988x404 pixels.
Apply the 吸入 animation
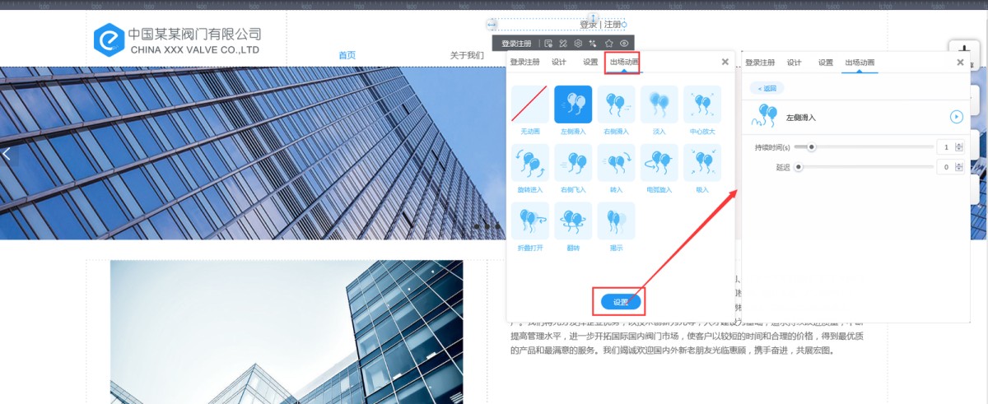coord(701,162)
